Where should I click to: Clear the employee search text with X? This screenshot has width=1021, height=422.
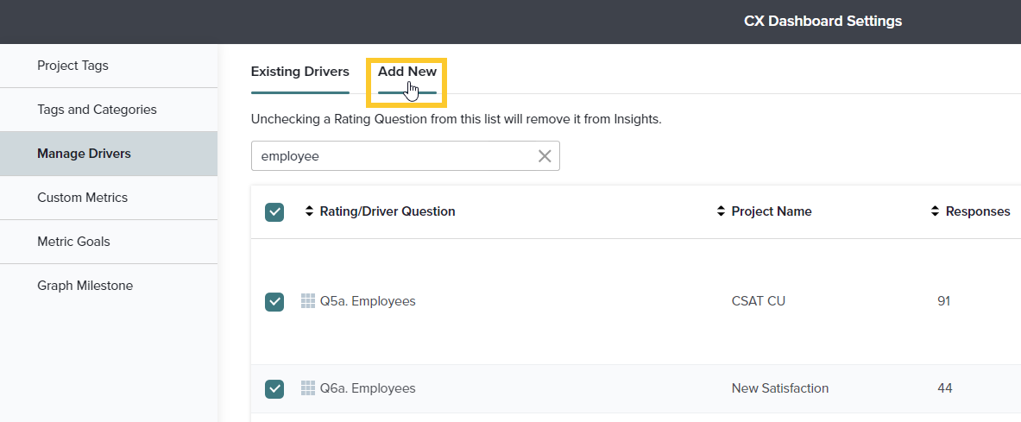click(x=545, y=156)
